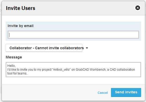
Task: Open the Collaborator permission dropdown box
Action: click(x=44, y=48)
